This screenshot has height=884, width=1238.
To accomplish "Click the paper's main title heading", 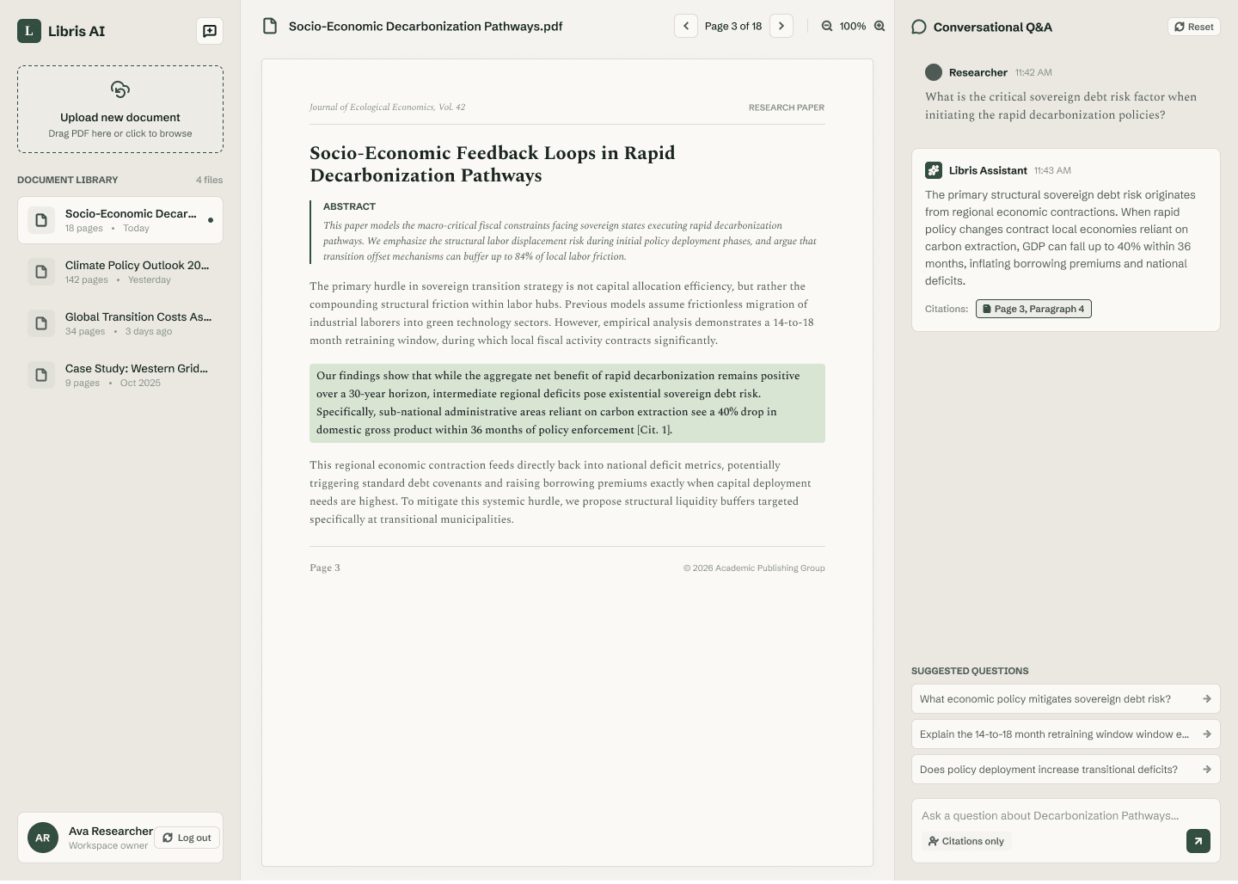I will coord(493,163).
